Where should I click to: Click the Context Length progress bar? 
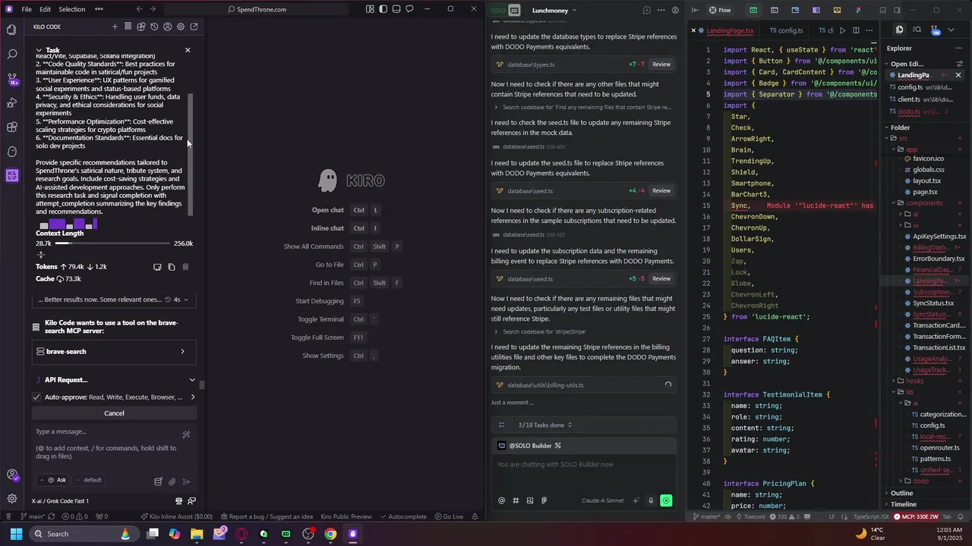(112, 243)
